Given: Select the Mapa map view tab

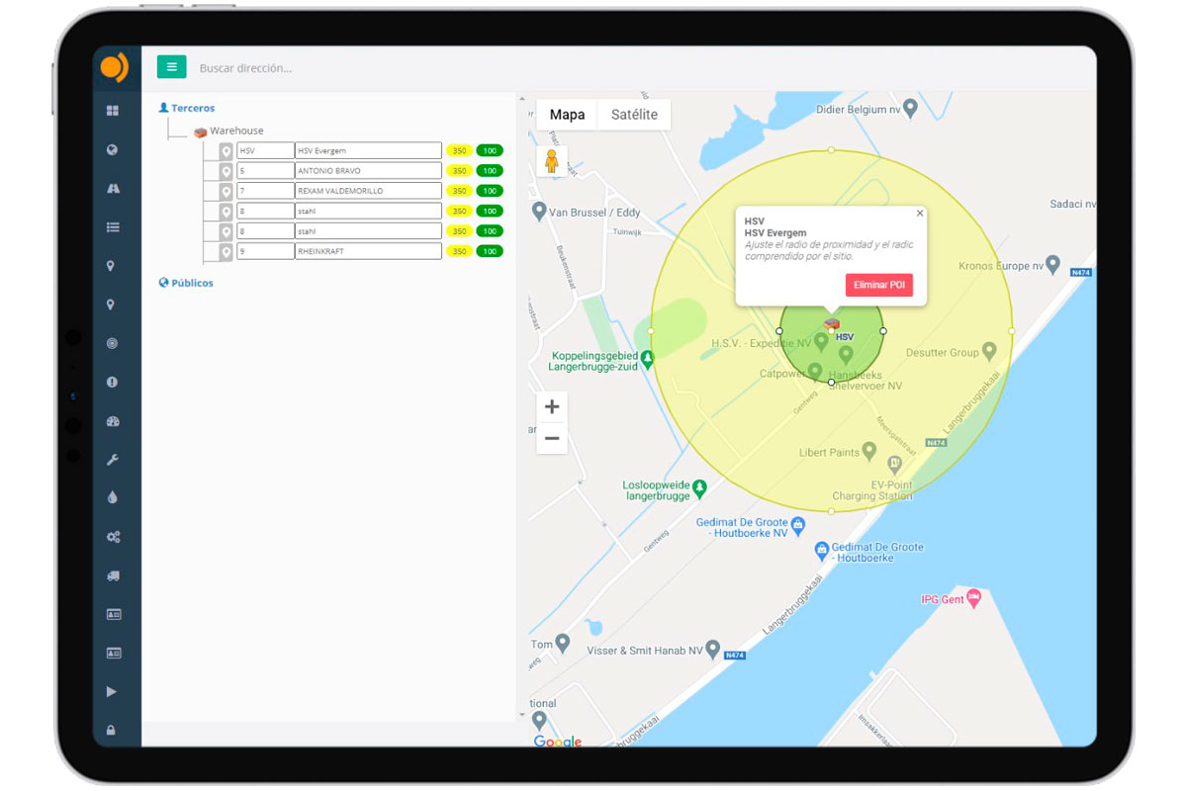Looking at the screenshot, I should [x=567, y=115].
